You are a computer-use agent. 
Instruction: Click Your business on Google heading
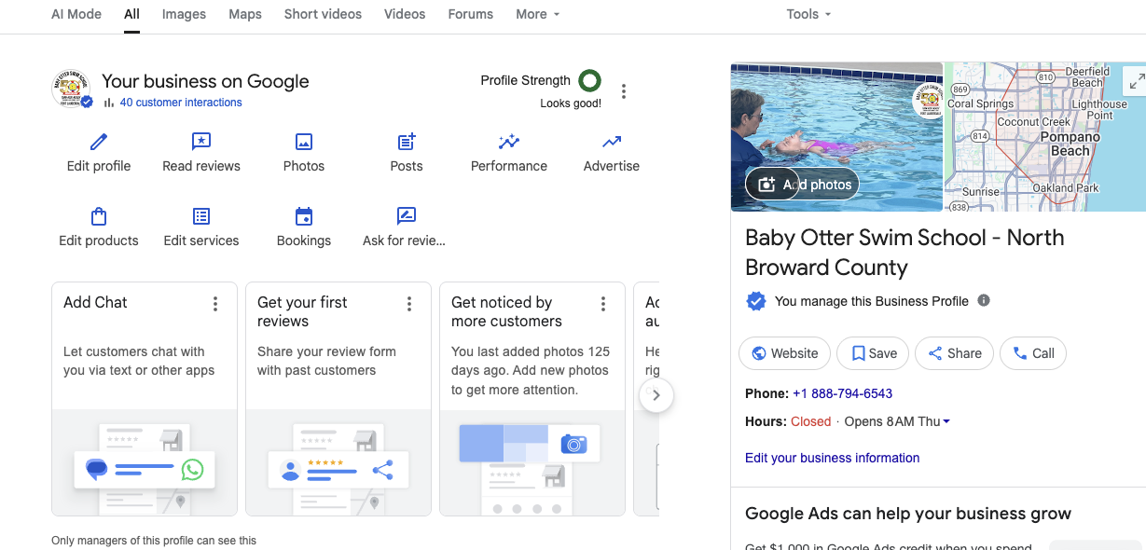pyautogui.click(x=205, y=81)
